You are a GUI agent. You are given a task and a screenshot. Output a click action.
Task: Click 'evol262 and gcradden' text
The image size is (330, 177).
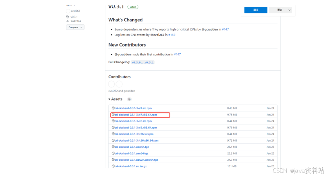(x=122, y=91)
